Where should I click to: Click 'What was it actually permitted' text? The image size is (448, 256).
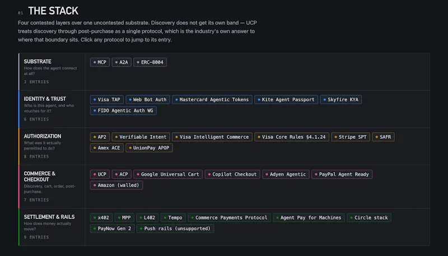[43, 146]
